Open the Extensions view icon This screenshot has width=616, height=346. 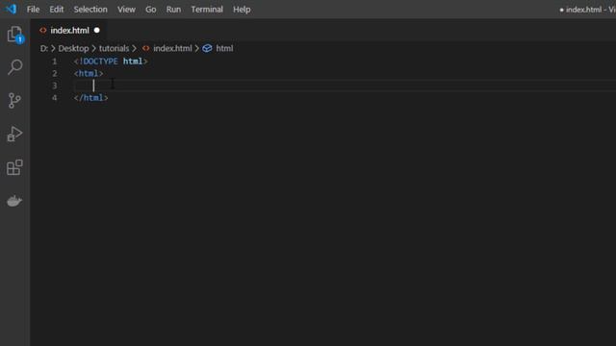[x=14, y=167]
